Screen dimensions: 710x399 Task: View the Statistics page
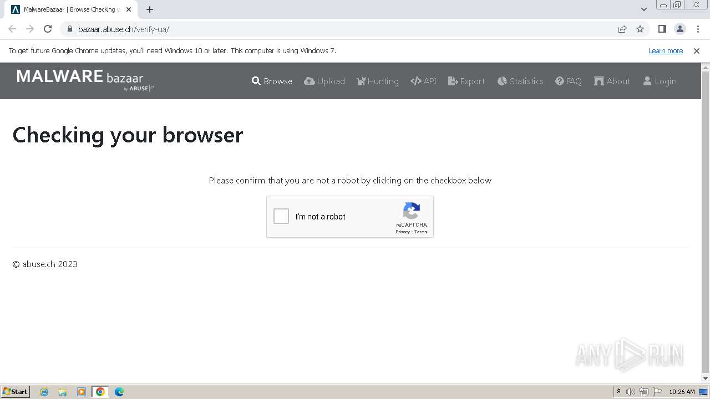[520, 81]
